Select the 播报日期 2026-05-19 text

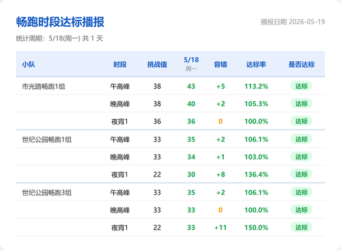tap(293, 22)
